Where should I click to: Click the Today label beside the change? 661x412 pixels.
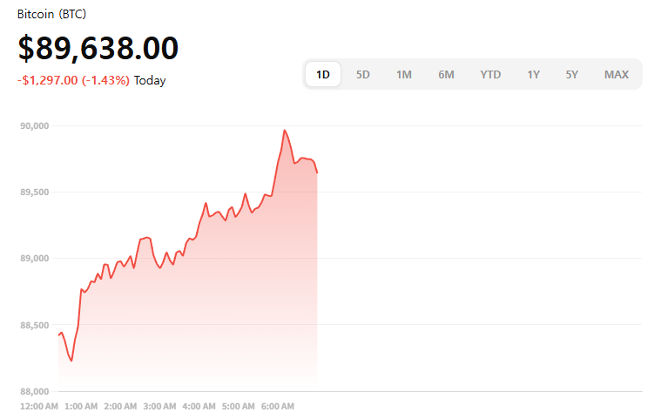(x=150, y=80)
